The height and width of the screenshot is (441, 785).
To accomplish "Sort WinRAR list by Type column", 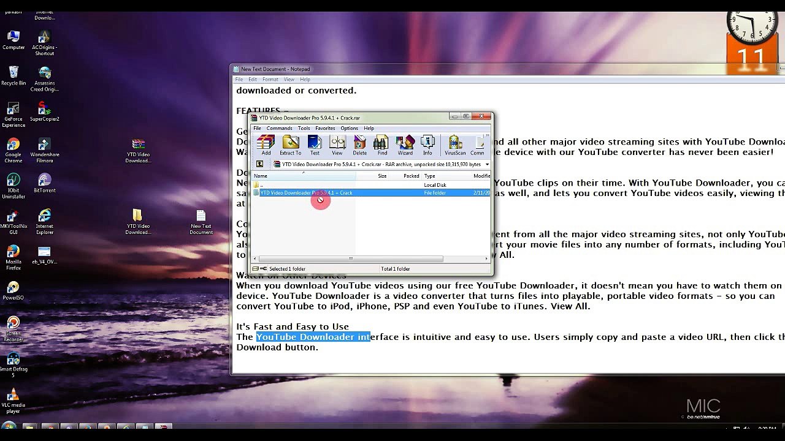I will tap(446, 176).
